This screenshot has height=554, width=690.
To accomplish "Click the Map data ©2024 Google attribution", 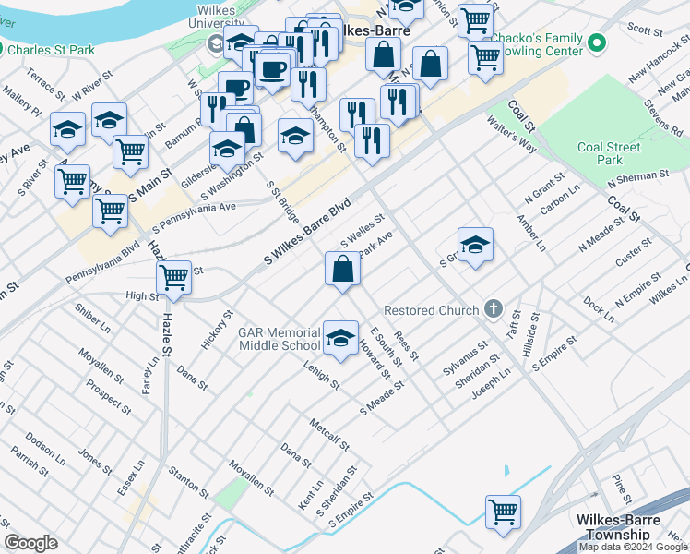I will click(634, 548).
